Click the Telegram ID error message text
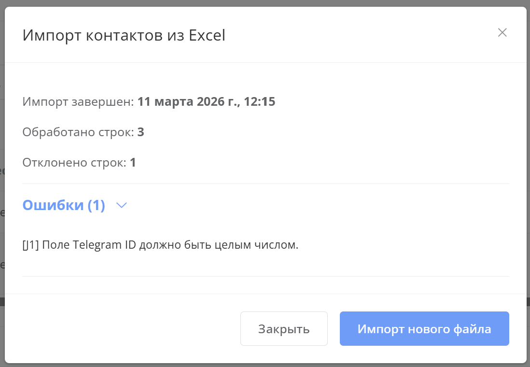Screen dimensions: 530x367 [160, 245]
